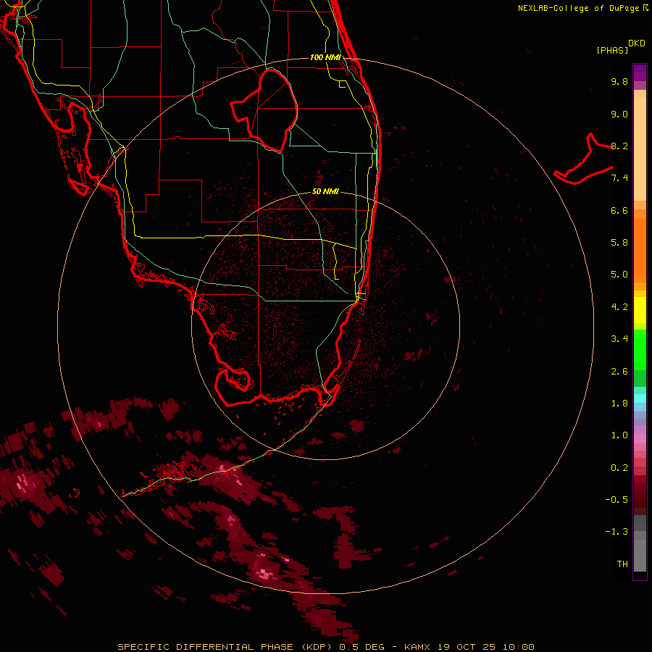The height and width of the screenshot is (652, 652).
Task: Pick the bright green color bar segment
Action: tap(640, 349)
